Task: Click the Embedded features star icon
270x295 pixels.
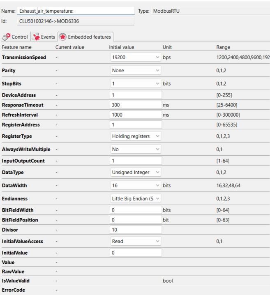Action: (x=63, y=37)
